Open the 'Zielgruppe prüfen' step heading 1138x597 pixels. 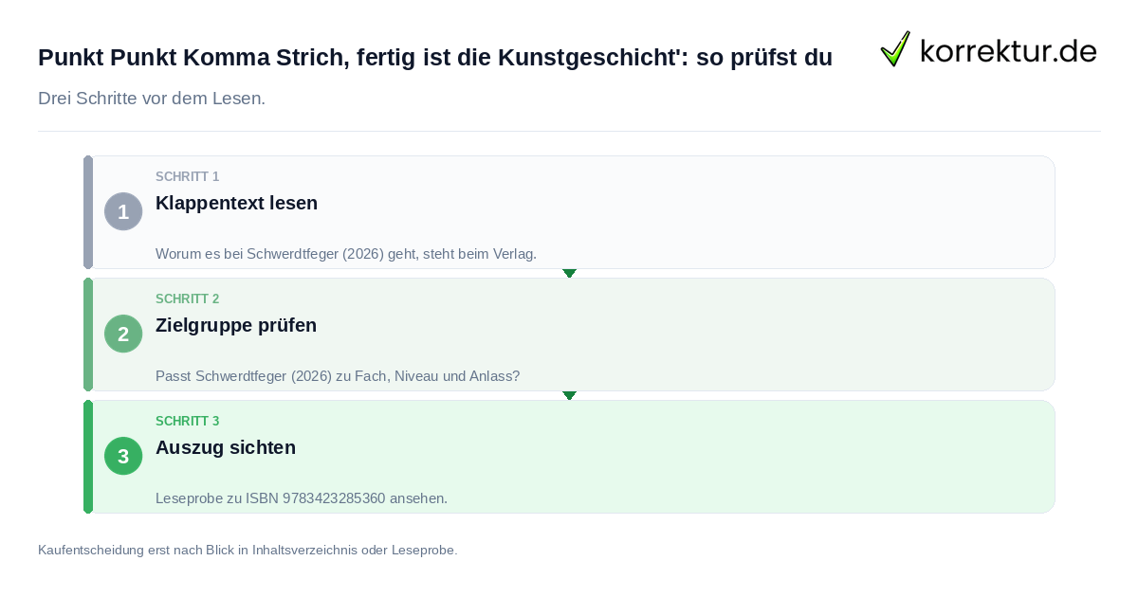(236, 325)
